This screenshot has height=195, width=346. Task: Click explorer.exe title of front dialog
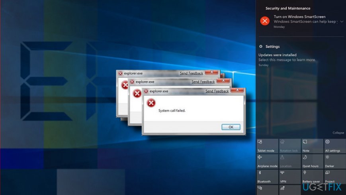159,91
